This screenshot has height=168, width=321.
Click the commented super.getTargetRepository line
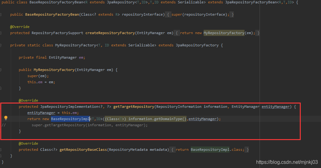(89, 125)
